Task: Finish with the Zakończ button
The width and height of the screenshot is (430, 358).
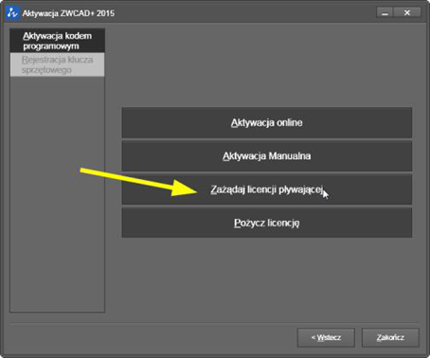Action: click(390, 337)
